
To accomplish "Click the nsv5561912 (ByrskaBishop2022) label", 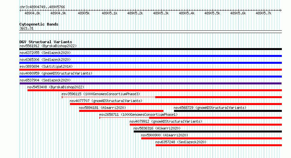I will point(48,46).
